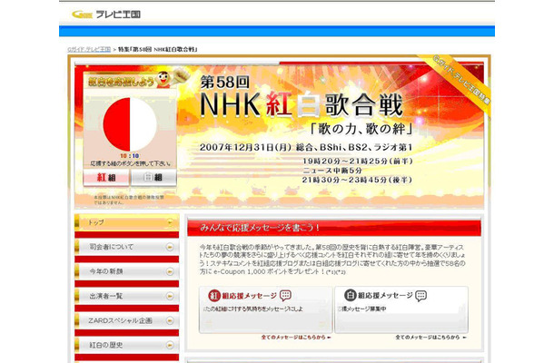This screenshot has height=363, width=554.
Task: Click arrow icon on 司会者について row
Action: point(170,247)
